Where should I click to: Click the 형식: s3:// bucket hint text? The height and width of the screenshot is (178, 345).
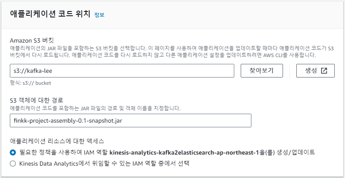pyautogui.click(x=30, y=83)
